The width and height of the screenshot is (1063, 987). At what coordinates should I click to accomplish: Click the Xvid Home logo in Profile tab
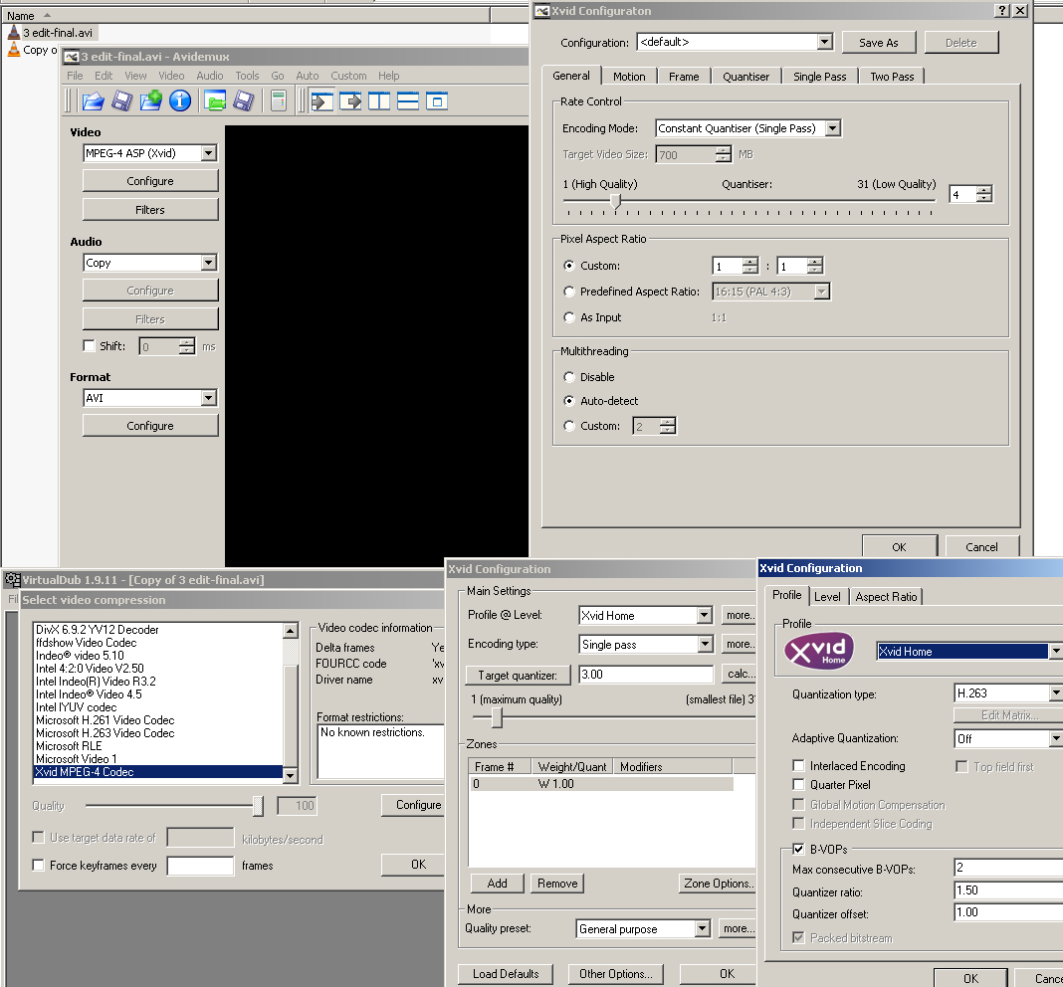(819, 652)
